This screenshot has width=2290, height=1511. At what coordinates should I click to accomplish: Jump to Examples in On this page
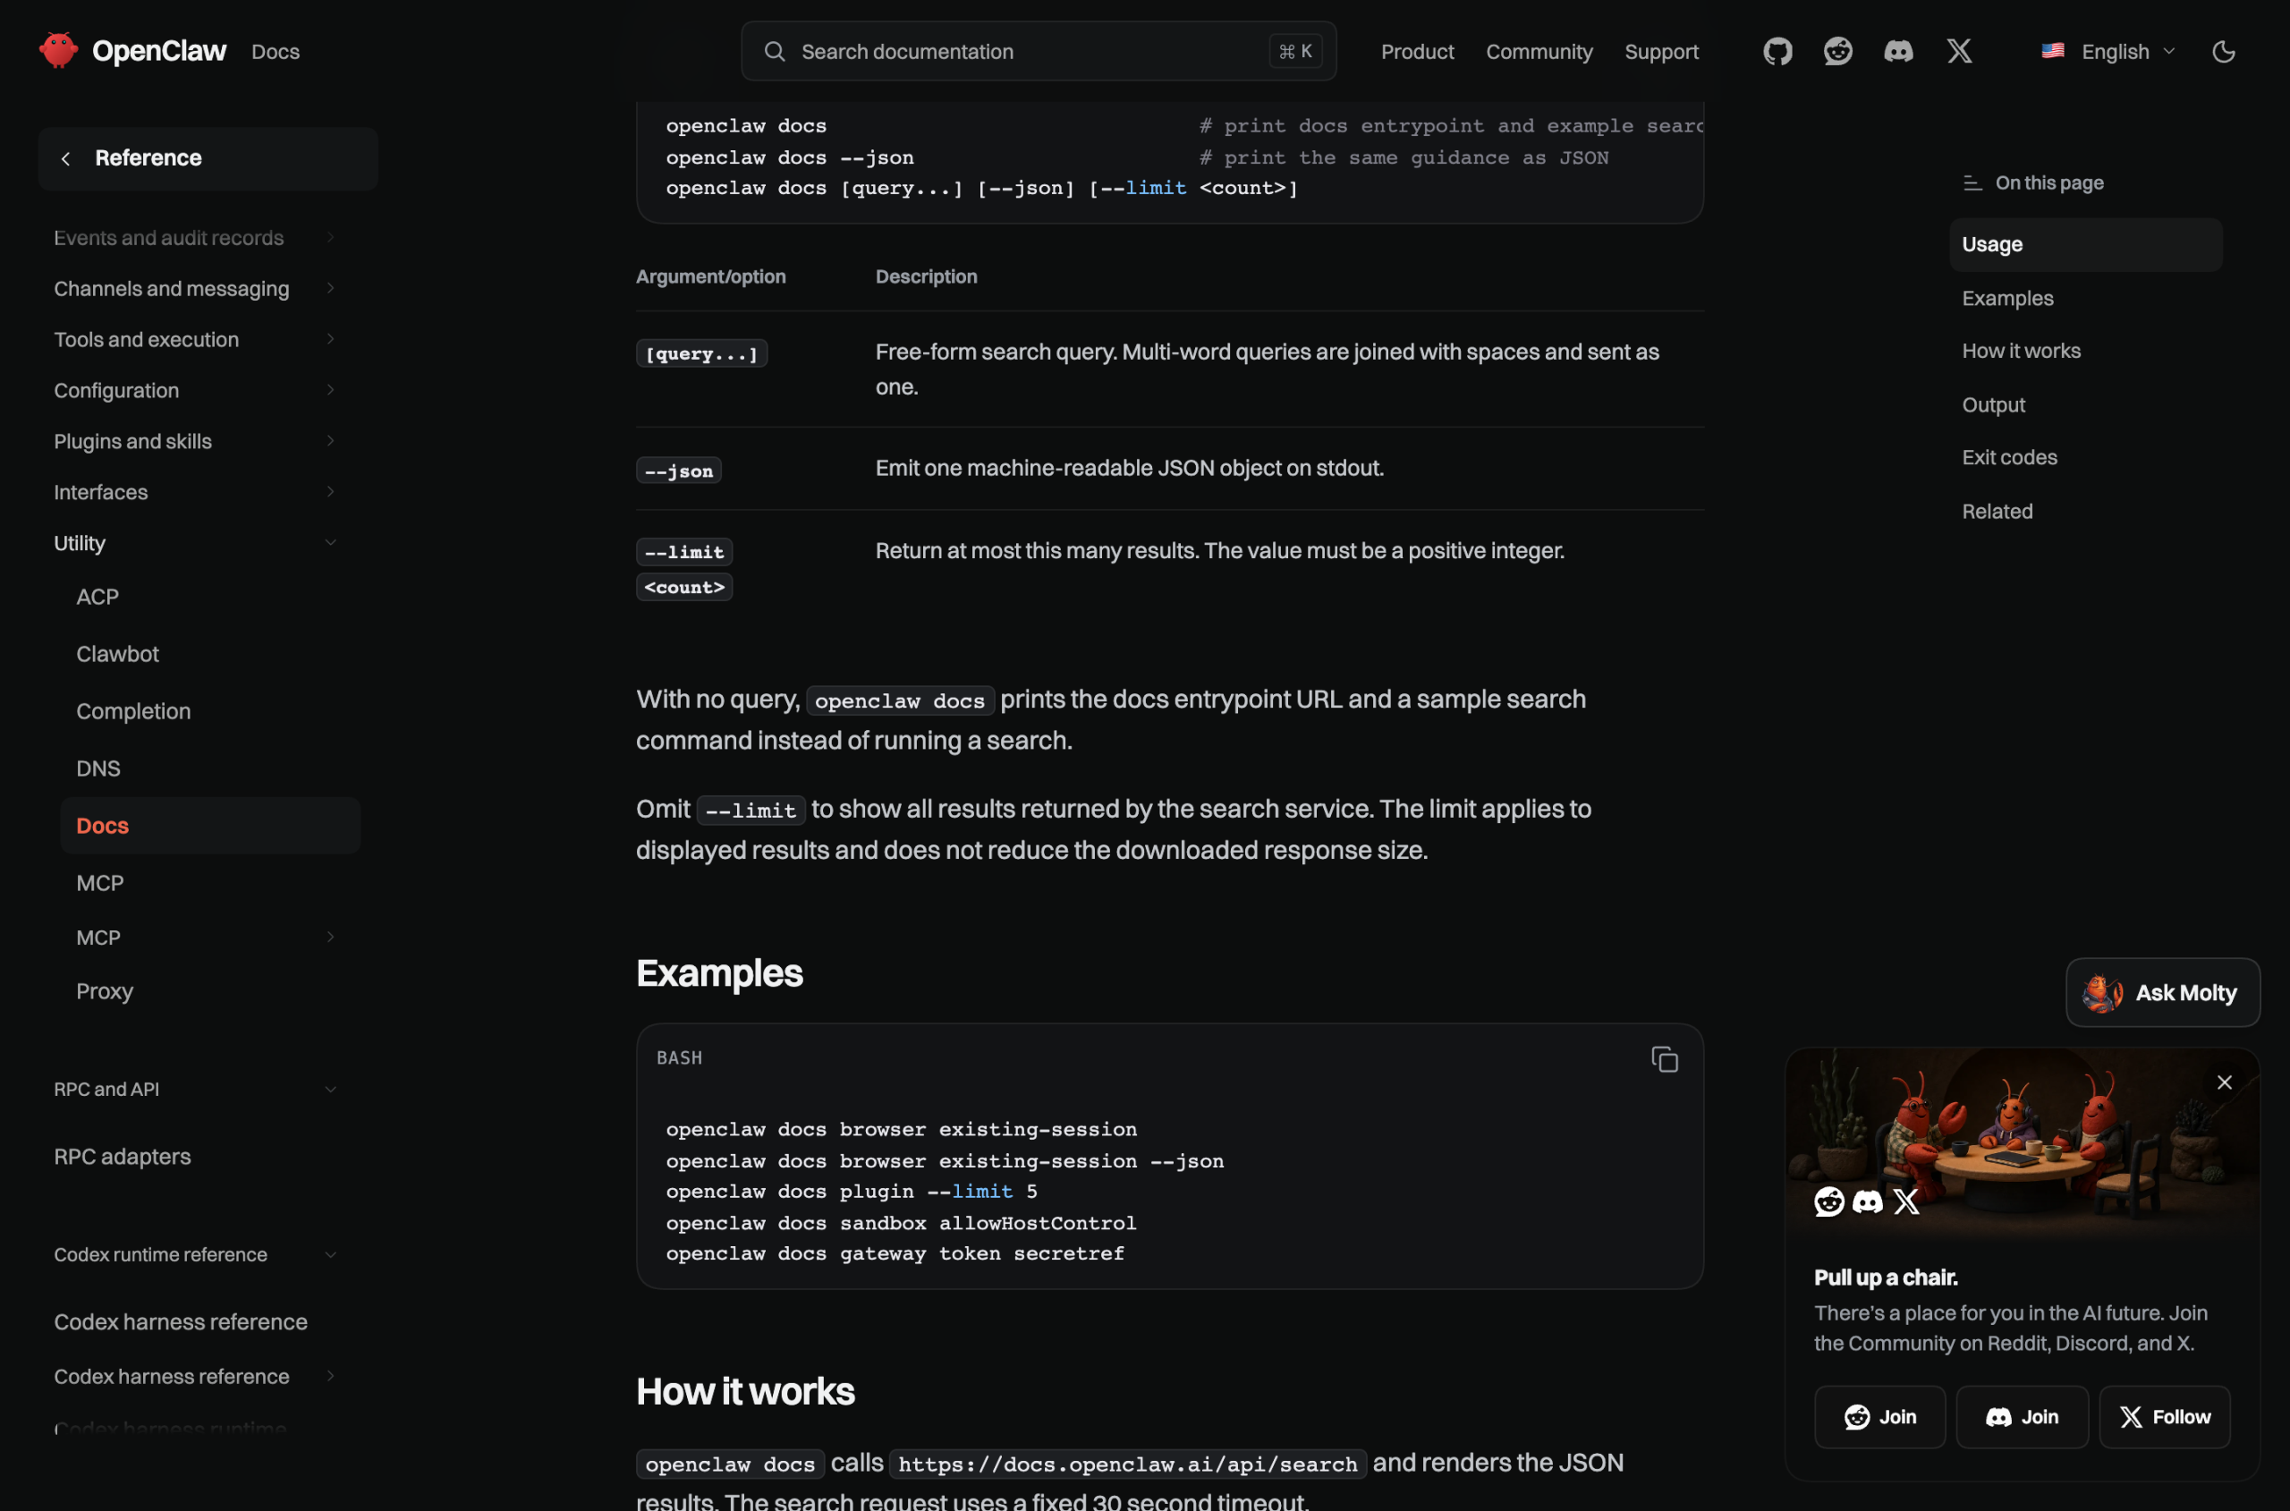[x=2007, y=298]
